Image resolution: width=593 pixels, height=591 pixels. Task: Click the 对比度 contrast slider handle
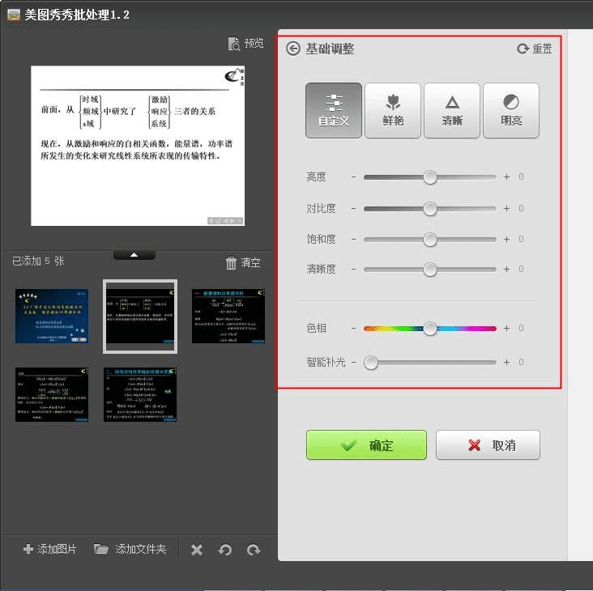click(429, 209)
